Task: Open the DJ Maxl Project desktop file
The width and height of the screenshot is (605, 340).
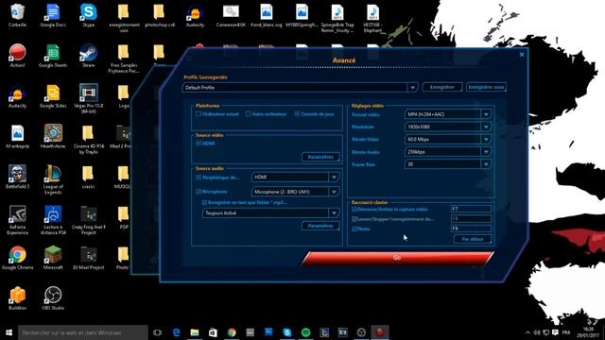Action: point(88,258)
